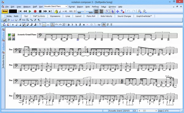Activate the blue arrow Select mode
Screen dimensions: 184x113
coord(113,11)
